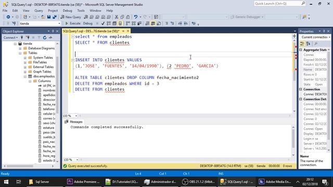Open the Query menu
The width and height of the screenshot is (333, 187).
point(39,10)
